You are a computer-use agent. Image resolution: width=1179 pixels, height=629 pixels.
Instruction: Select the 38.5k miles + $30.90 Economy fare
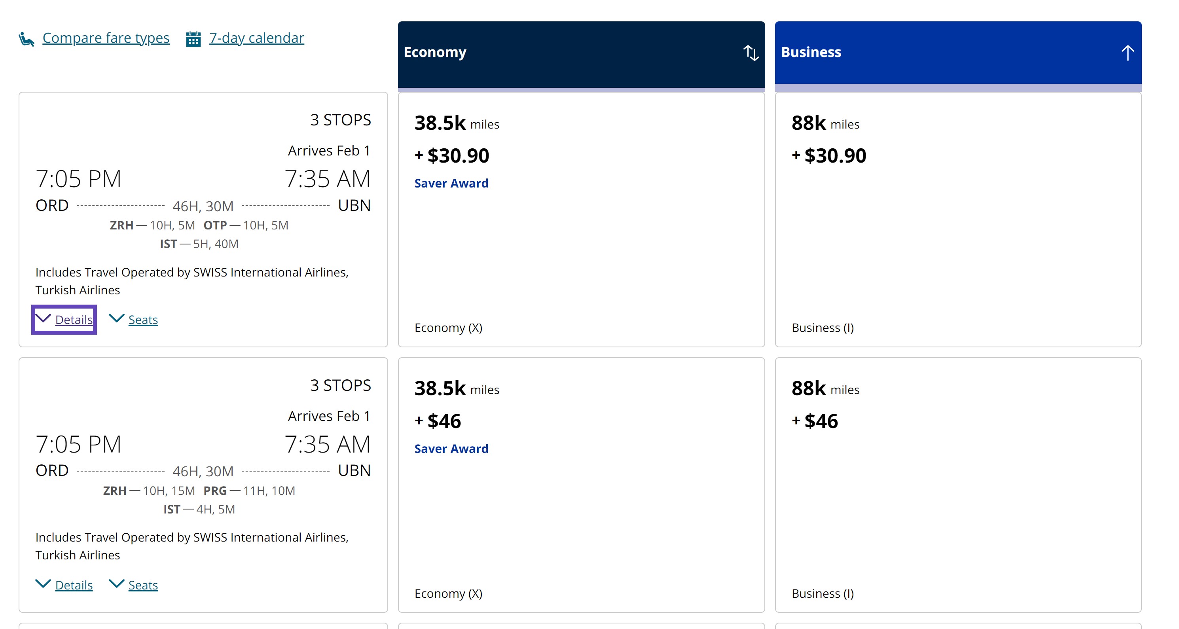point(581,220)
